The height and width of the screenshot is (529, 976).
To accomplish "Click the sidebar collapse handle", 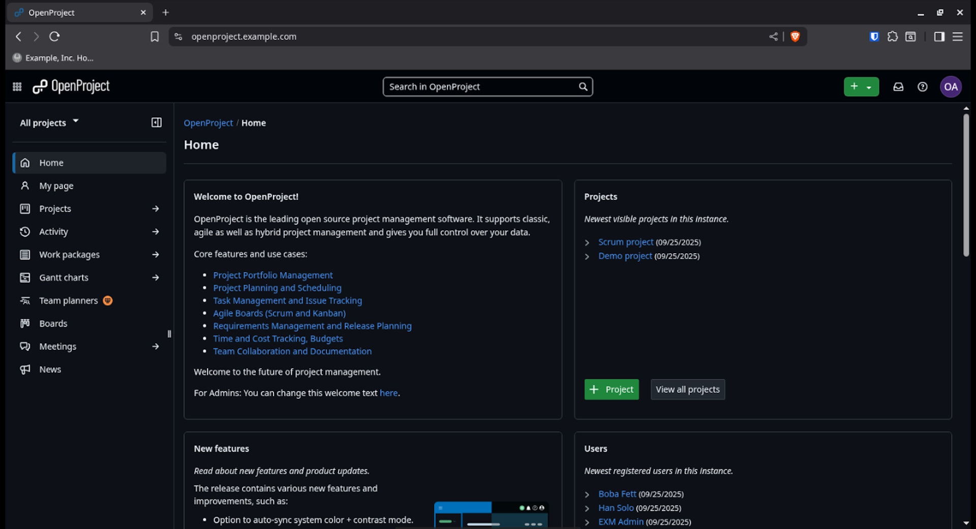I will pyautogui.click(x=169, y=334).
